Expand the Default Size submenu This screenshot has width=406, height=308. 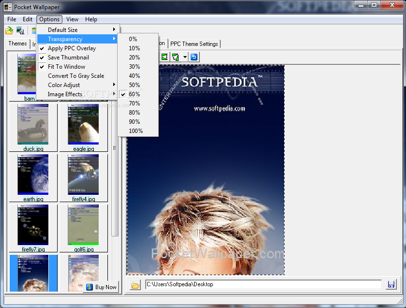click(x=77, y=30)
